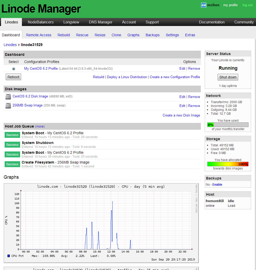Edit the My CentOS 6.2 Profile configuration

(182, 69)
